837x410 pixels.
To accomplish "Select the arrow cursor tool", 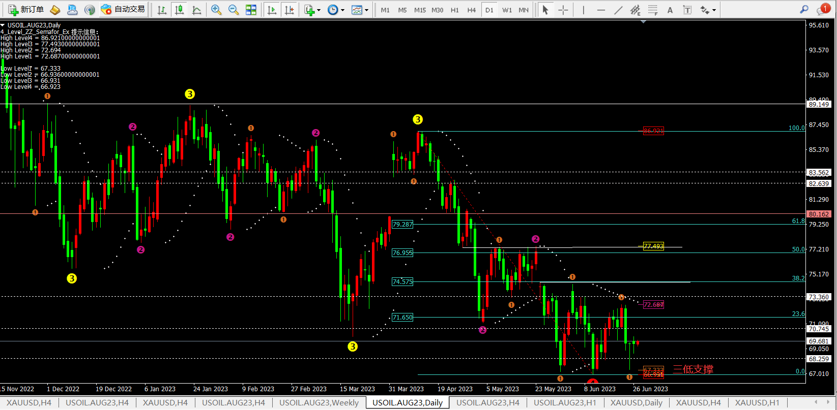I will 545,10.
